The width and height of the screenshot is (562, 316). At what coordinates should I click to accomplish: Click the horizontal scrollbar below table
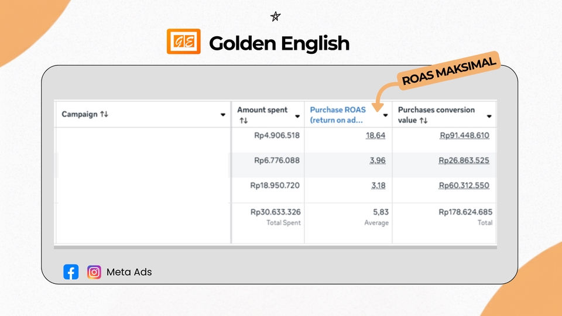275,247
